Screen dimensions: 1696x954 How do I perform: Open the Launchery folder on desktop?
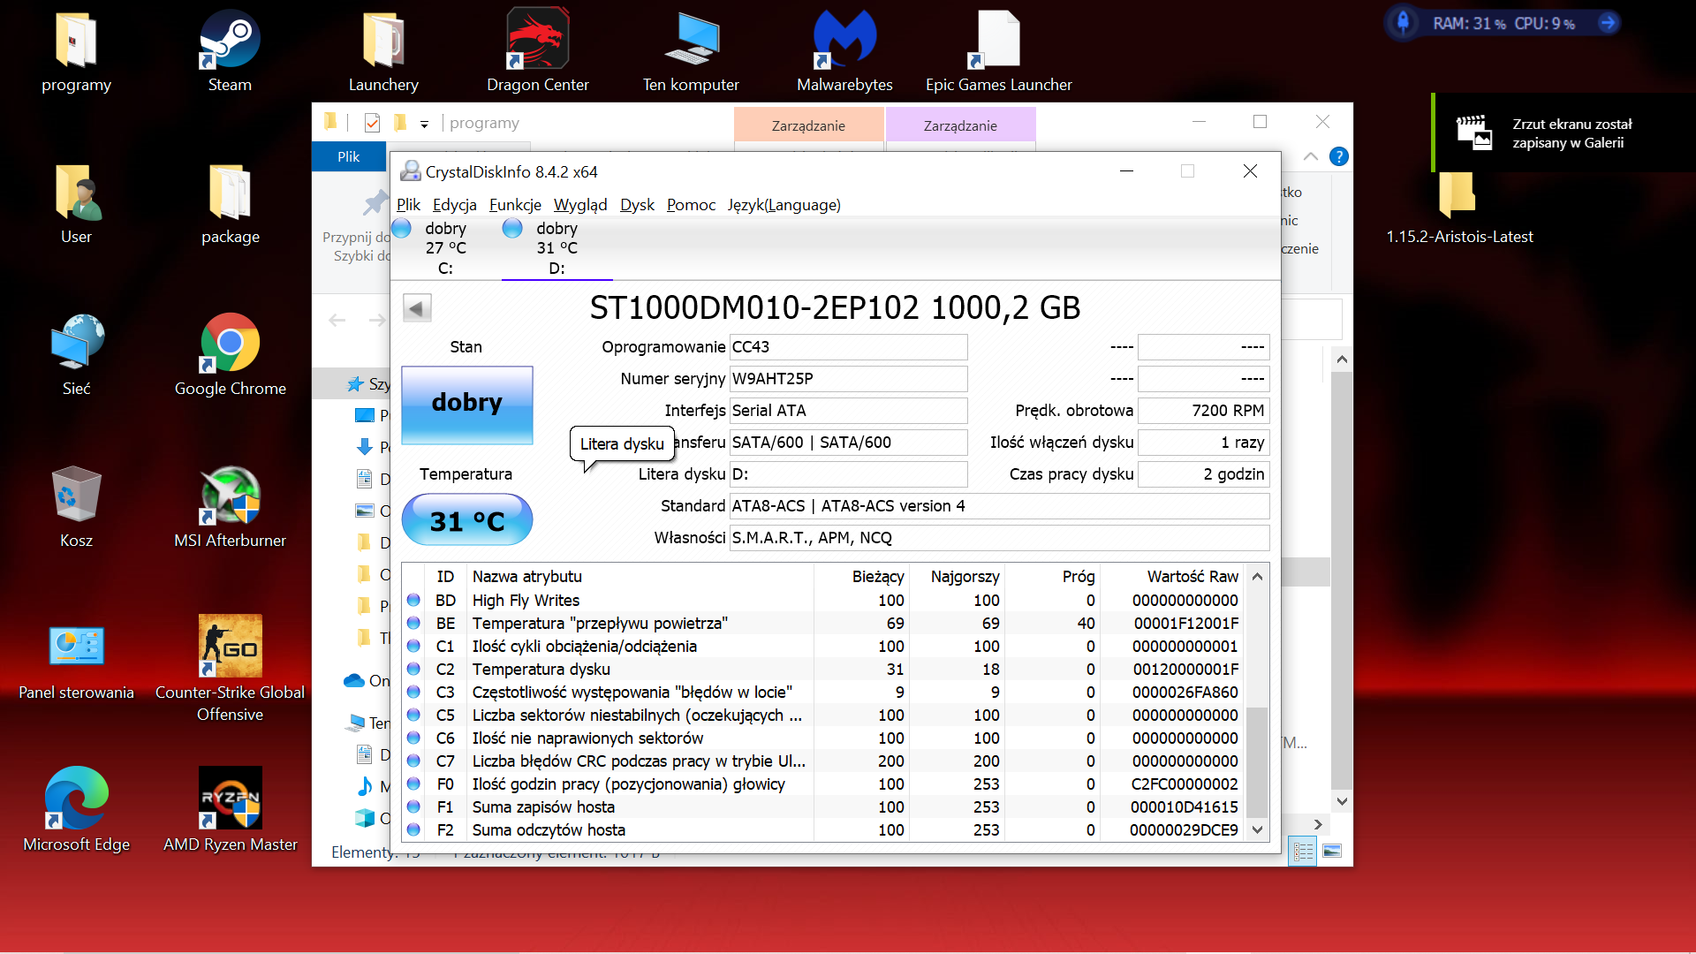(383, 51)
